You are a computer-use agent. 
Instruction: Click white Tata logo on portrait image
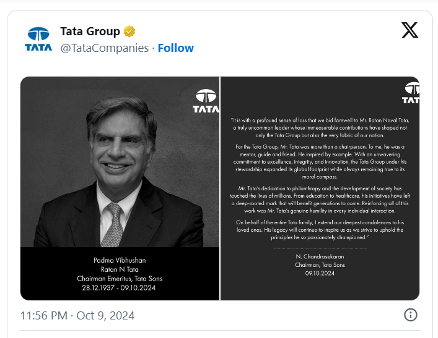[x=206, y=101]
